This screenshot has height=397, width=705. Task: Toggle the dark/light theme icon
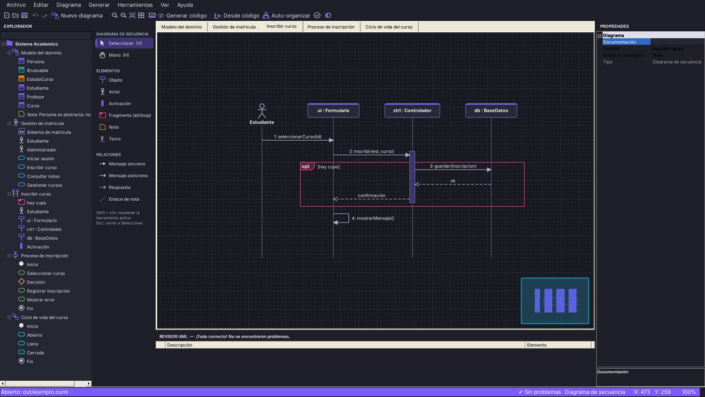pyautogui.click(x=328, y=16)
